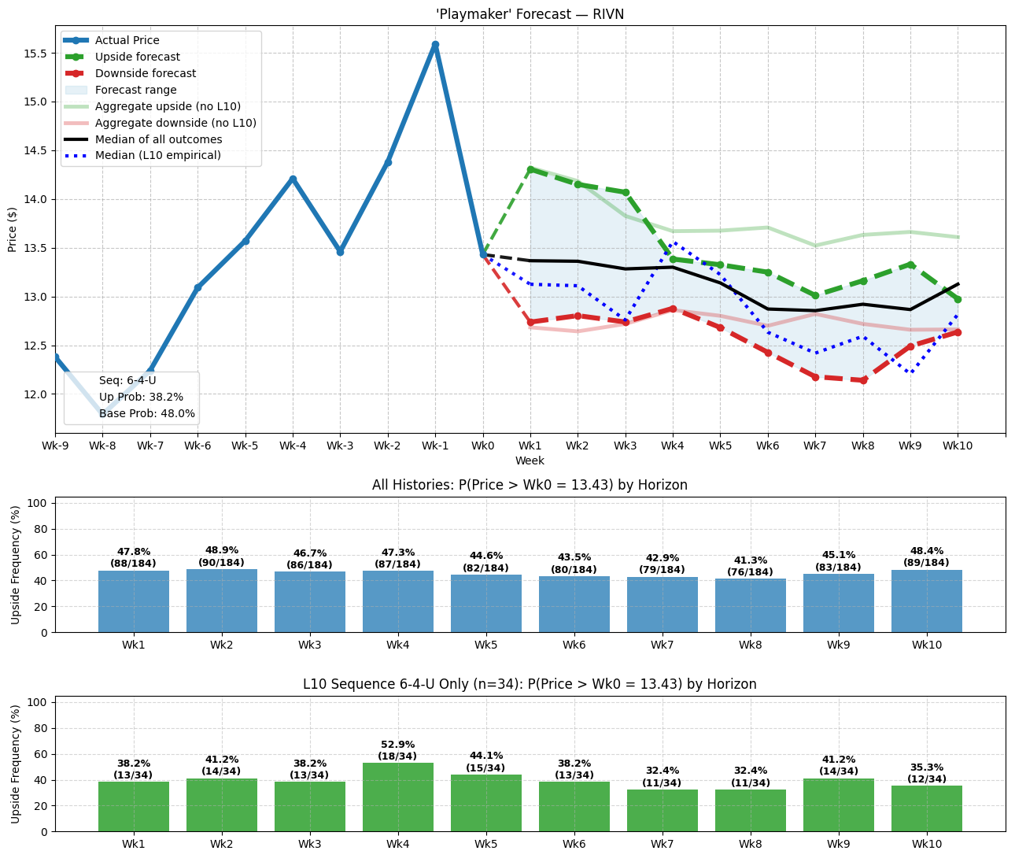Image resolution: width=1015 pixels, height=858 pixels.
Task: Click the Wk-1 peak point on Actual Price line
Action: 435,45
